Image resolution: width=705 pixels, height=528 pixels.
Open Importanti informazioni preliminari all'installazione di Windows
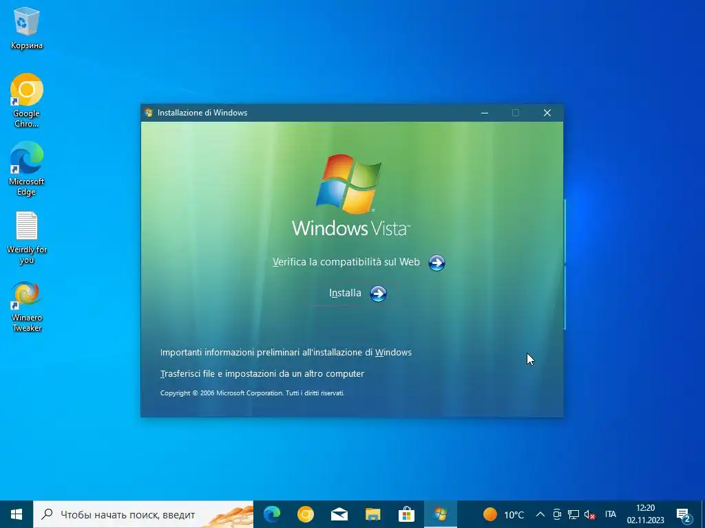tap(286, 353)
